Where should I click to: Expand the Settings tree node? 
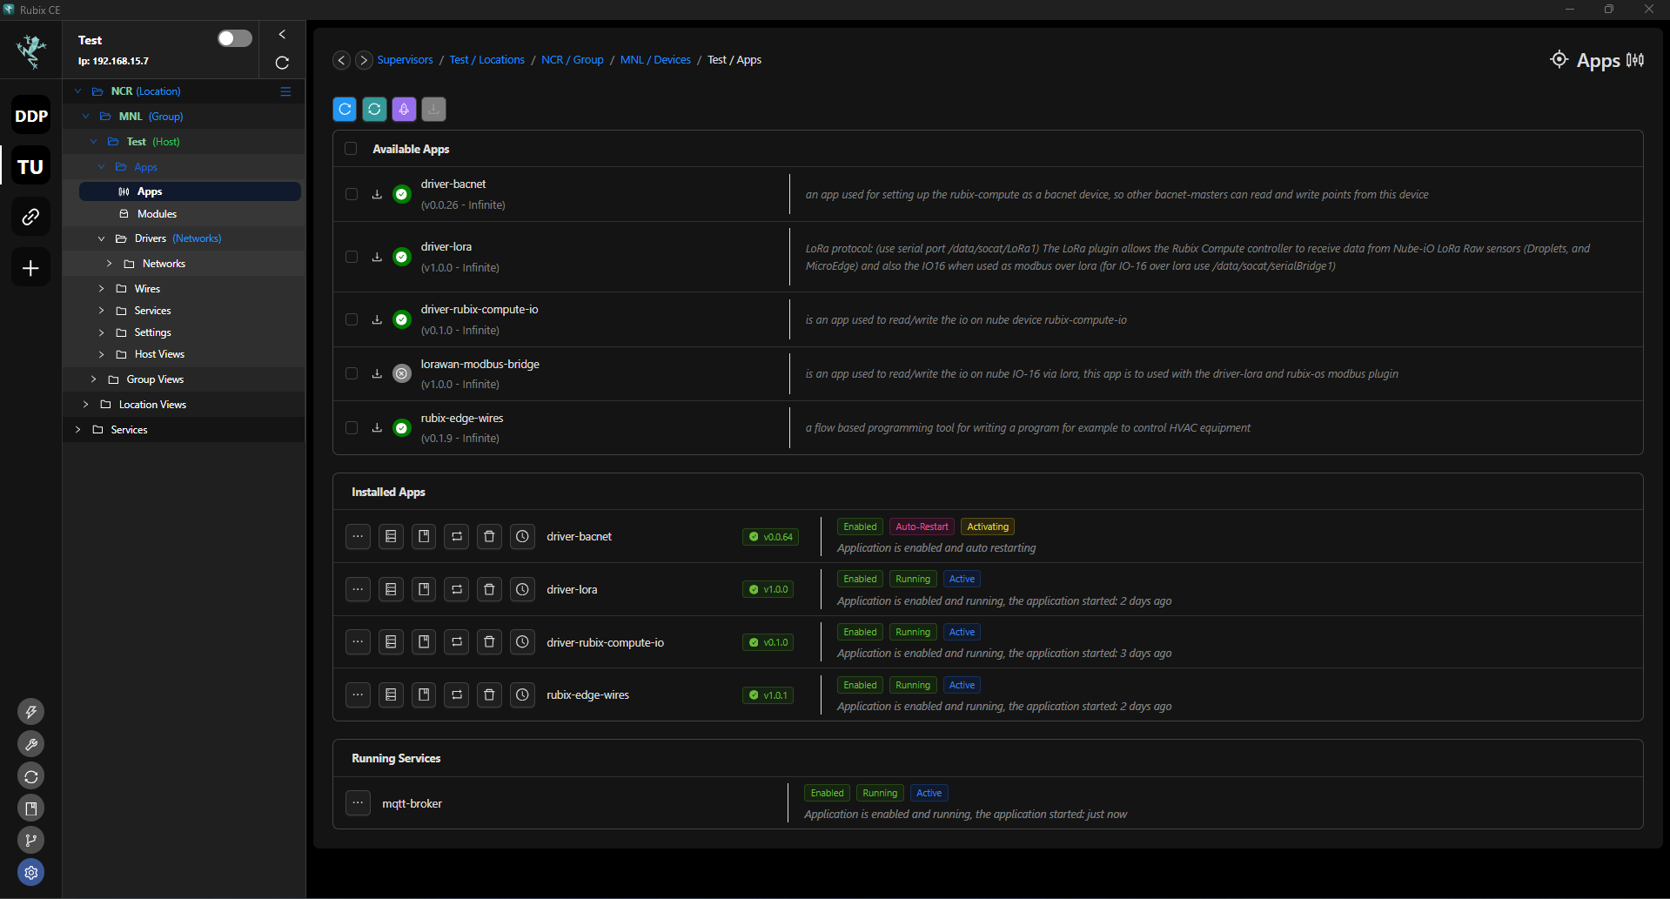(101, 332)
